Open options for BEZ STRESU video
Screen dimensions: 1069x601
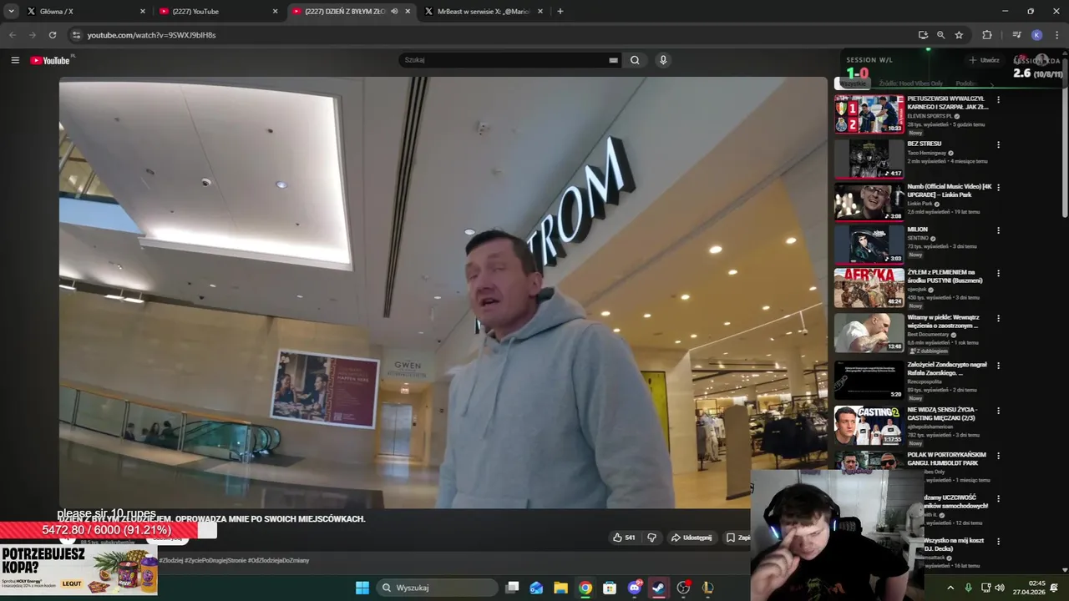click(998, 144)
